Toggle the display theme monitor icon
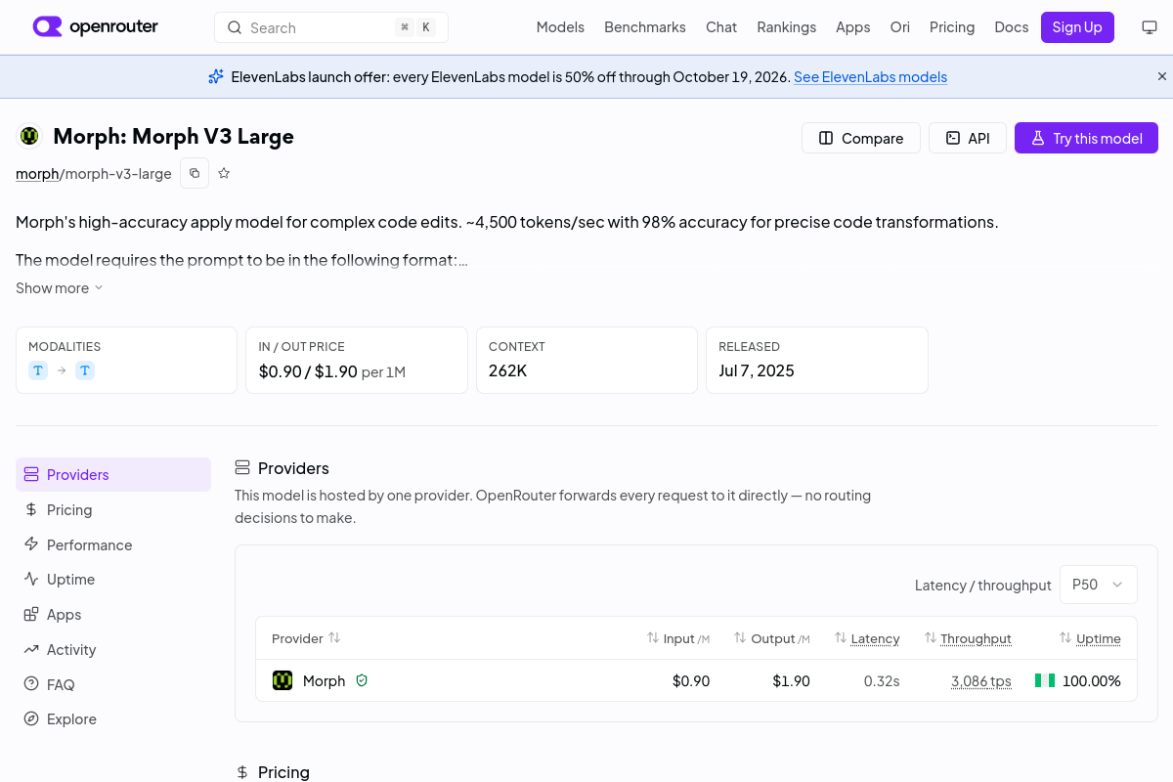 tap(1150, 27)
